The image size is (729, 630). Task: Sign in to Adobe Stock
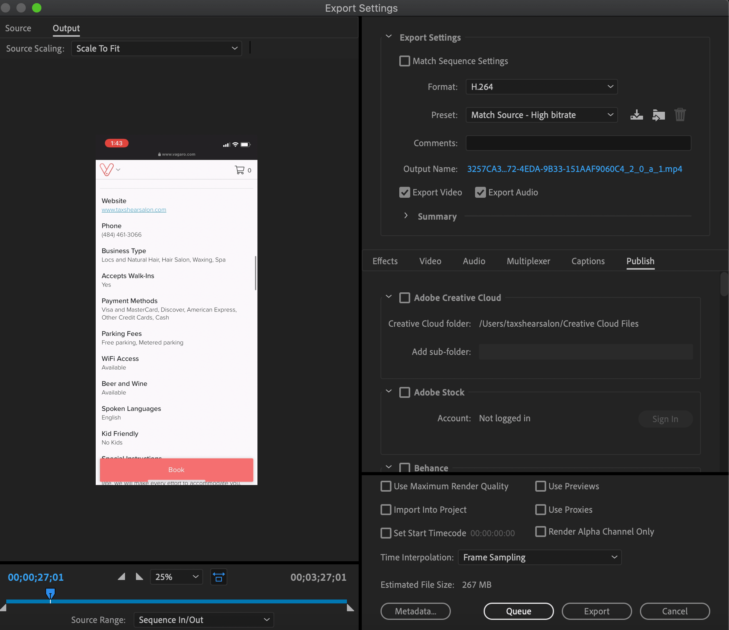click(x=665, y=419)
